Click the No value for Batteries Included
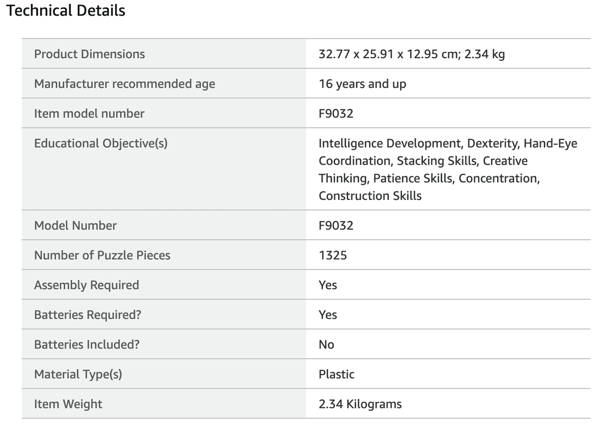This screenshot has width=602, height=427. (x=326, y=345)
